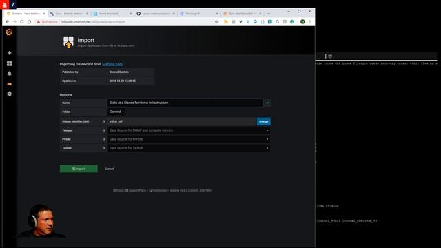
Task: Reload the page with refresh icon
Action: (22, 21)
